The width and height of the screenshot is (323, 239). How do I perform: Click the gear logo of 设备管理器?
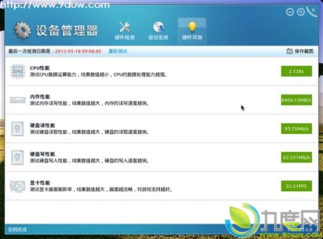pos(23,30)
